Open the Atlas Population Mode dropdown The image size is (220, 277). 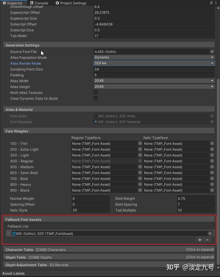(154, 57)
